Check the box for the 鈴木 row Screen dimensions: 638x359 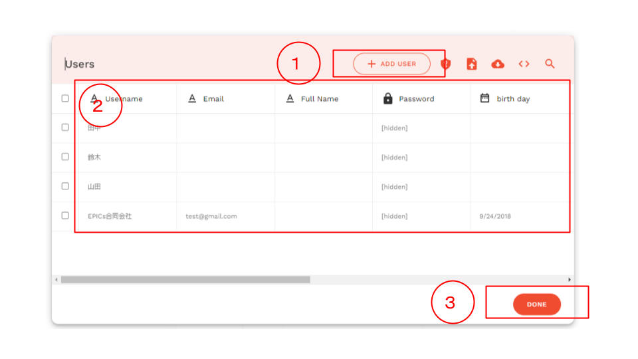65,157
